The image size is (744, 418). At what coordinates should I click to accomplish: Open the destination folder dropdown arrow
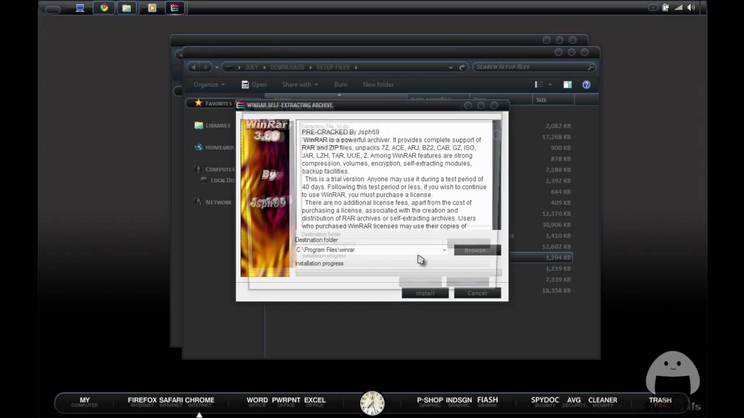[x=445, y=250]
